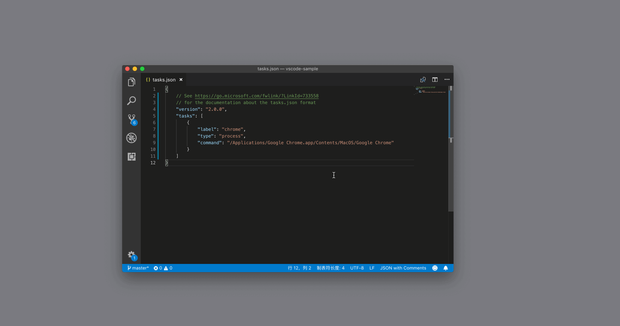Image resolution: width=620 pixels, height=326 pixels.
Task: Open the Extensions view icon
Action: (131, 156)
